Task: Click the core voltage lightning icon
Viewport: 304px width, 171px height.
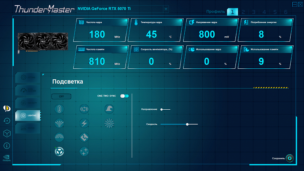Action: click(191, 22)
